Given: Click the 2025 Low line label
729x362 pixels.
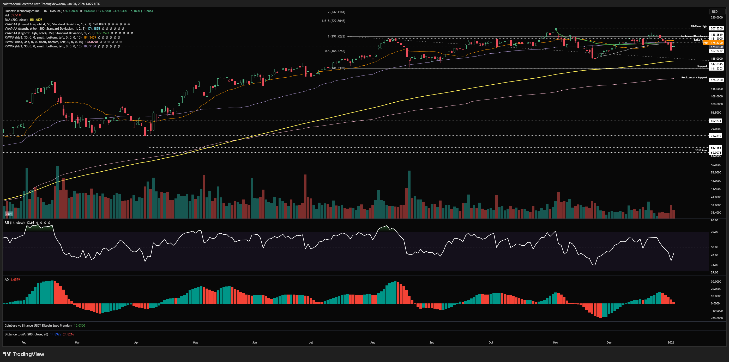Looking at the screenshot, I should (x=701, y=150).
